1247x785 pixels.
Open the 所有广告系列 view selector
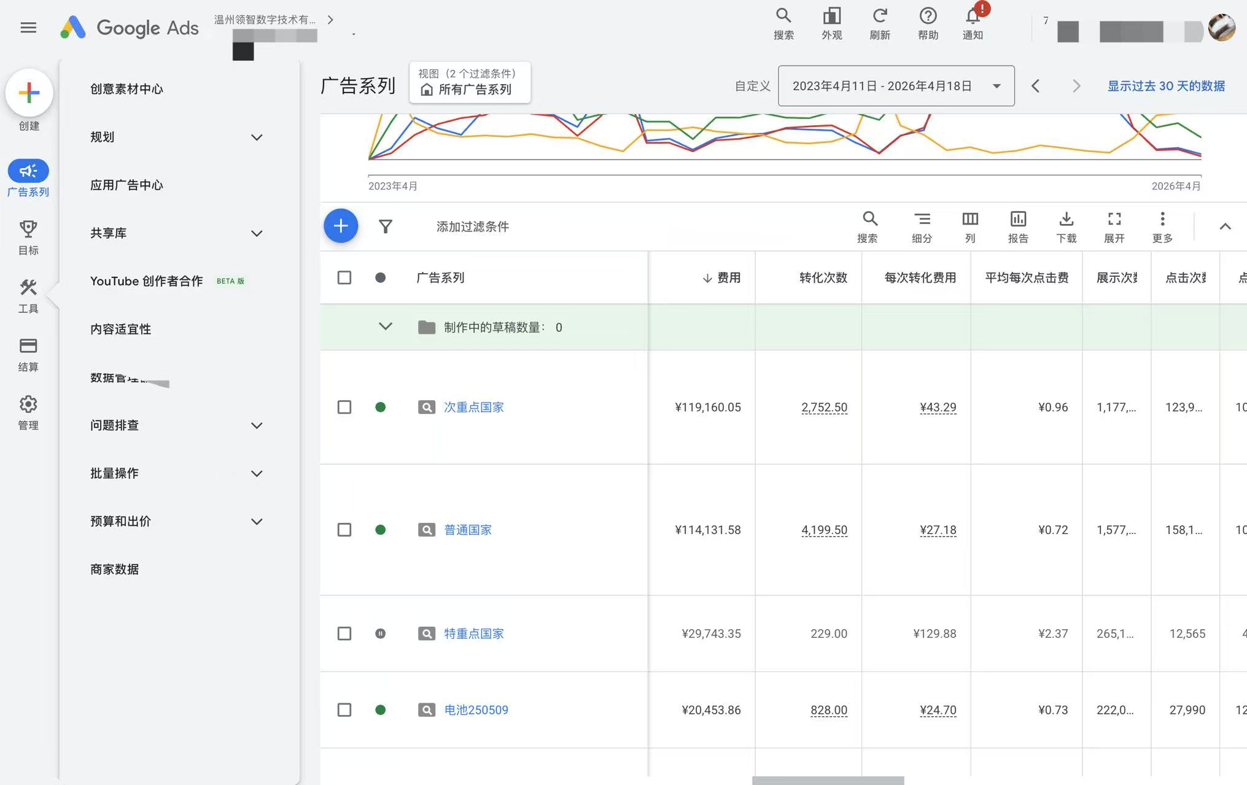pyautogui.click(x=470, y=82)
